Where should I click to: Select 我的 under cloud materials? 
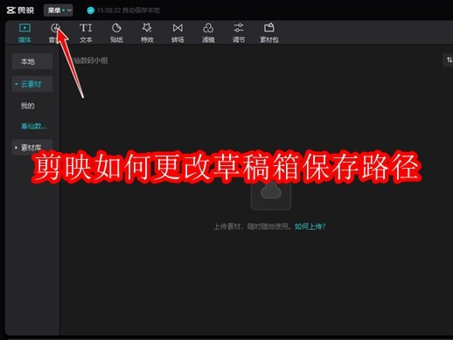(x=27, y=106)
